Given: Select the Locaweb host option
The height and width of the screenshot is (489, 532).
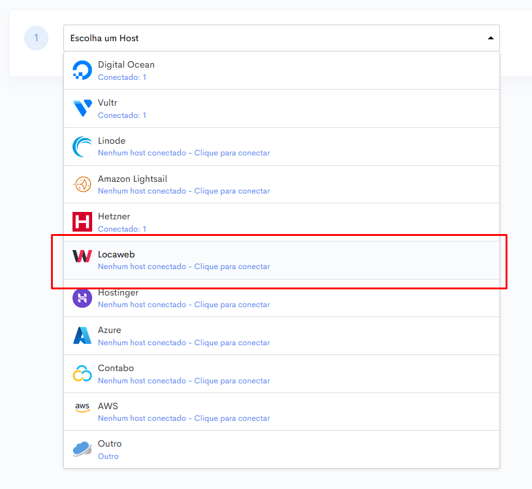Looking at the screenshot, I should pos(281,260).
